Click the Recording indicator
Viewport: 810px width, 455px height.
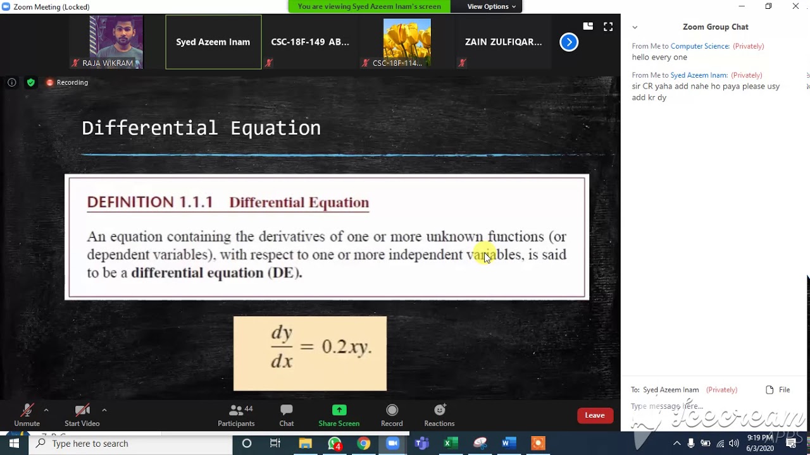pos(67,82)
